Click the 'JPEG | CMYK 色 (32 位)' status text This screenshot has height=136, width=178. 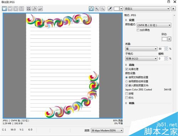[x=16, y=121]
